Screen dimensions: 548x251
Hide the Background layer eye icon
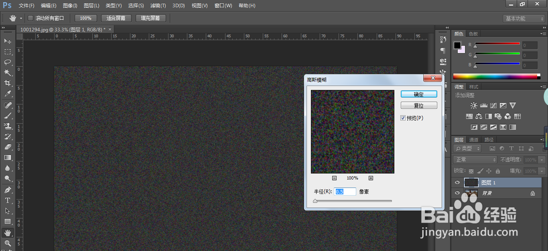[x=457, y=193]
